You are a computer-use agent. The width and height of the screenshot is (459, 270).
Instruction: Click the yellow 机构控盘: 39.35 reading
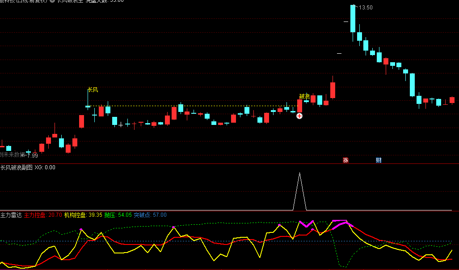83,215
